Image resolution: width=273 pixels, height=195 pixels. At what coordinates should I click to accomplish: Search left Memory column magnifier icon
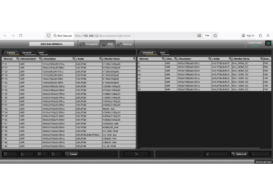coord(17,59)
